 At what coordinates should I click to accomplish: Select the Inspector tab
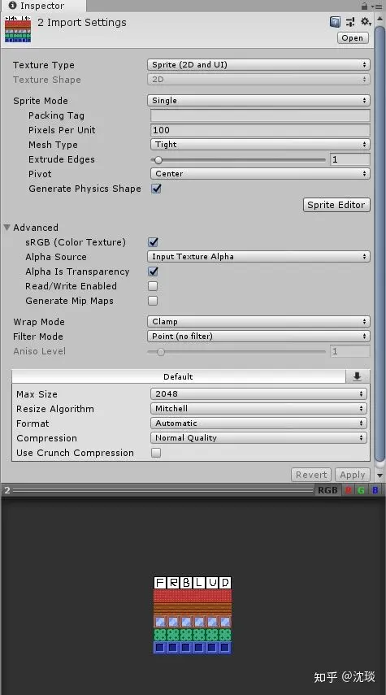[42, 6]
